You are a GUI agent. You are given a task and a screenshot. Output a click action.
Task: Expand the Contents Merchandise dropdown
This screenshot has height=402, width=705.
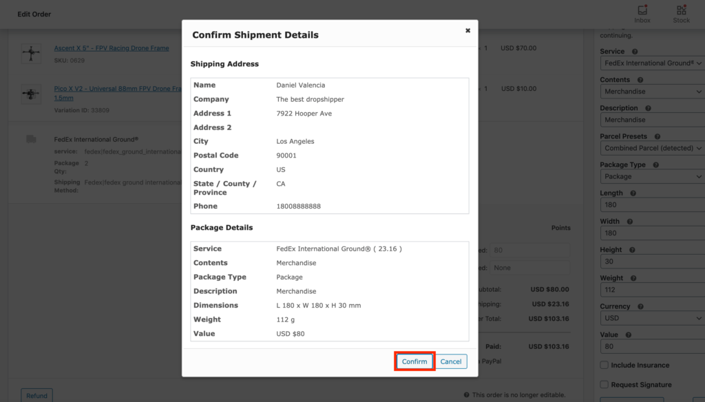[x=651, y=92]
